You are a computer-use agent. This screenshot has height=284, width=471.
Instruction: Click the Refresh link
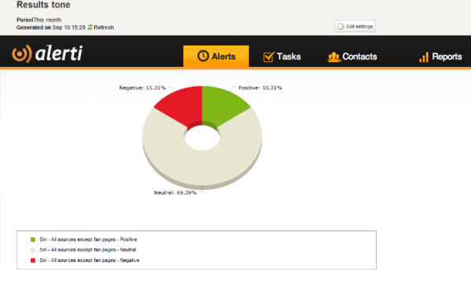tap(104, 27)
